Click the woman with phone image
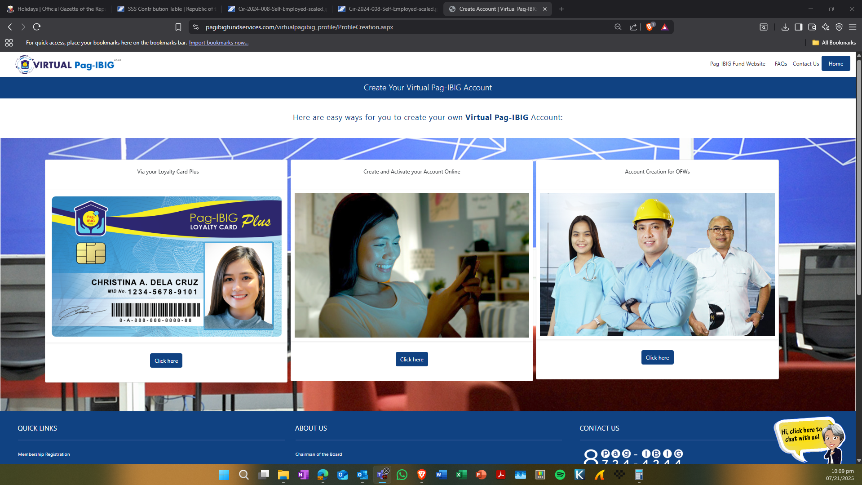 coord(412,265)
